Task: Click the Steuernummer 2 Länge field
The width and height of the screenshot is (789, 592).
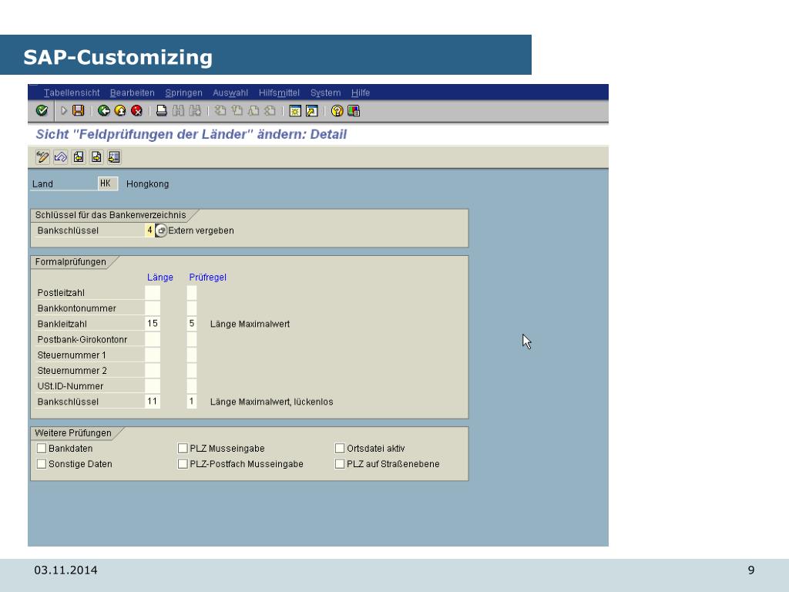Action: point(153,371)
